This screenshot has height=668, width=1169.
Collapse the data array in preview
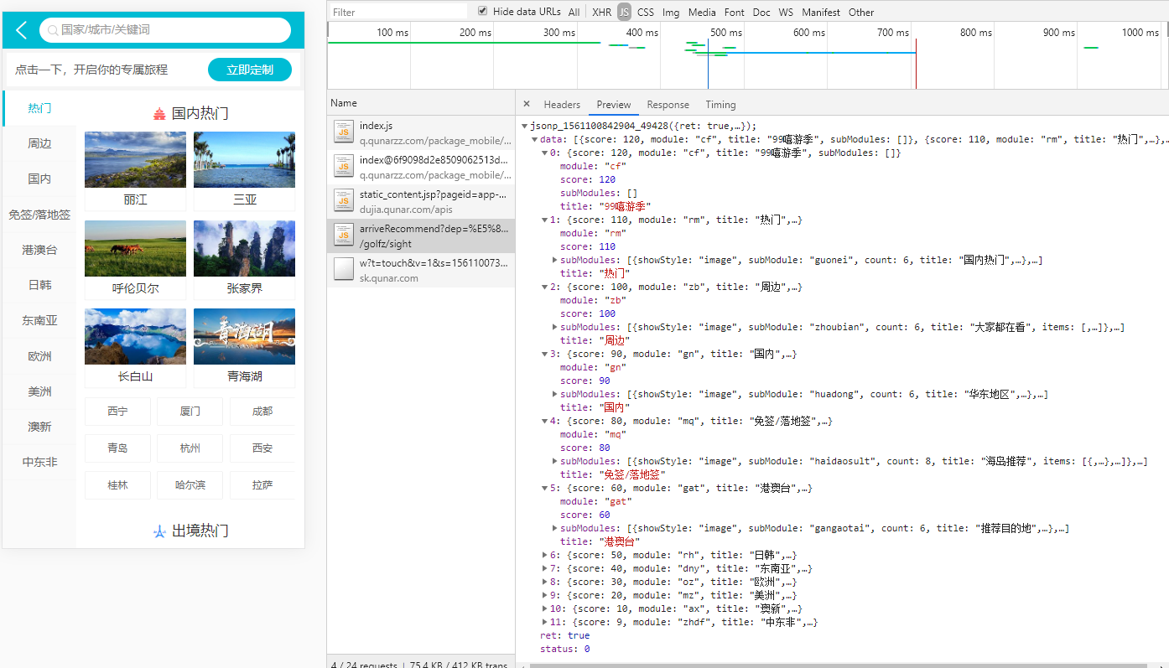[535, 139]
